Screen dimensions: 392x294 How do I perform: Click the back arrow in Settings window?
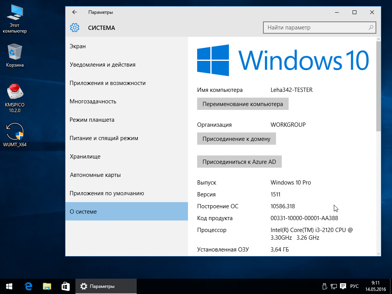[75, 12]
